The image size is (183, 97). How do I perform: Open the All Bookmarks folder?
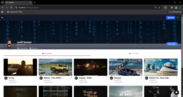pos(175,12)
